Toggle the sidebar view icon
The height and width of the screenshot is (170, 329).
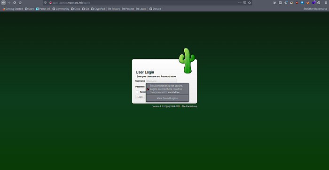coord(280,3)
